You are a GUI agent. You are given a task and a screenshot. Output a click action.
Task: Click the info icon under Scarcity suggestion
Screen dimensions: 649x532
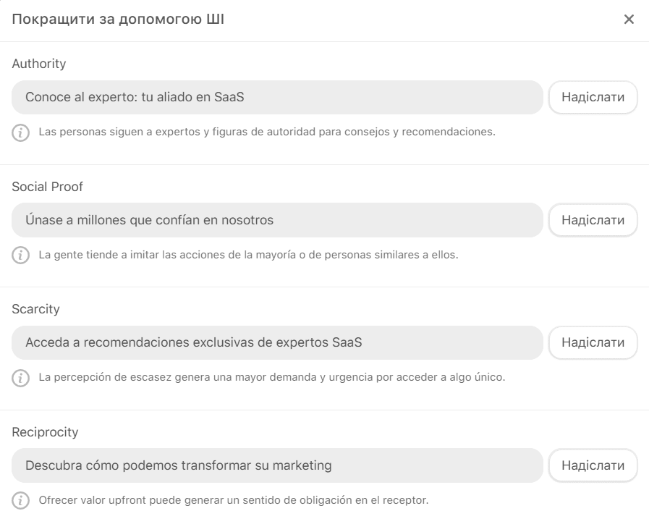(19, 378)
